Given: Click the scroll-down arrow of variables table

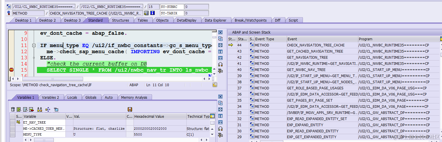Looking at the screenshot, I should [x=212, y=135].
